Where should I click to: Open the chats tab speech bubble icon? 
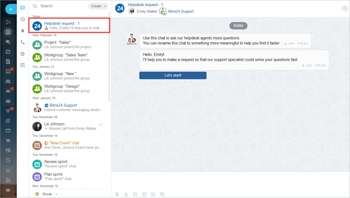[23, 8]
